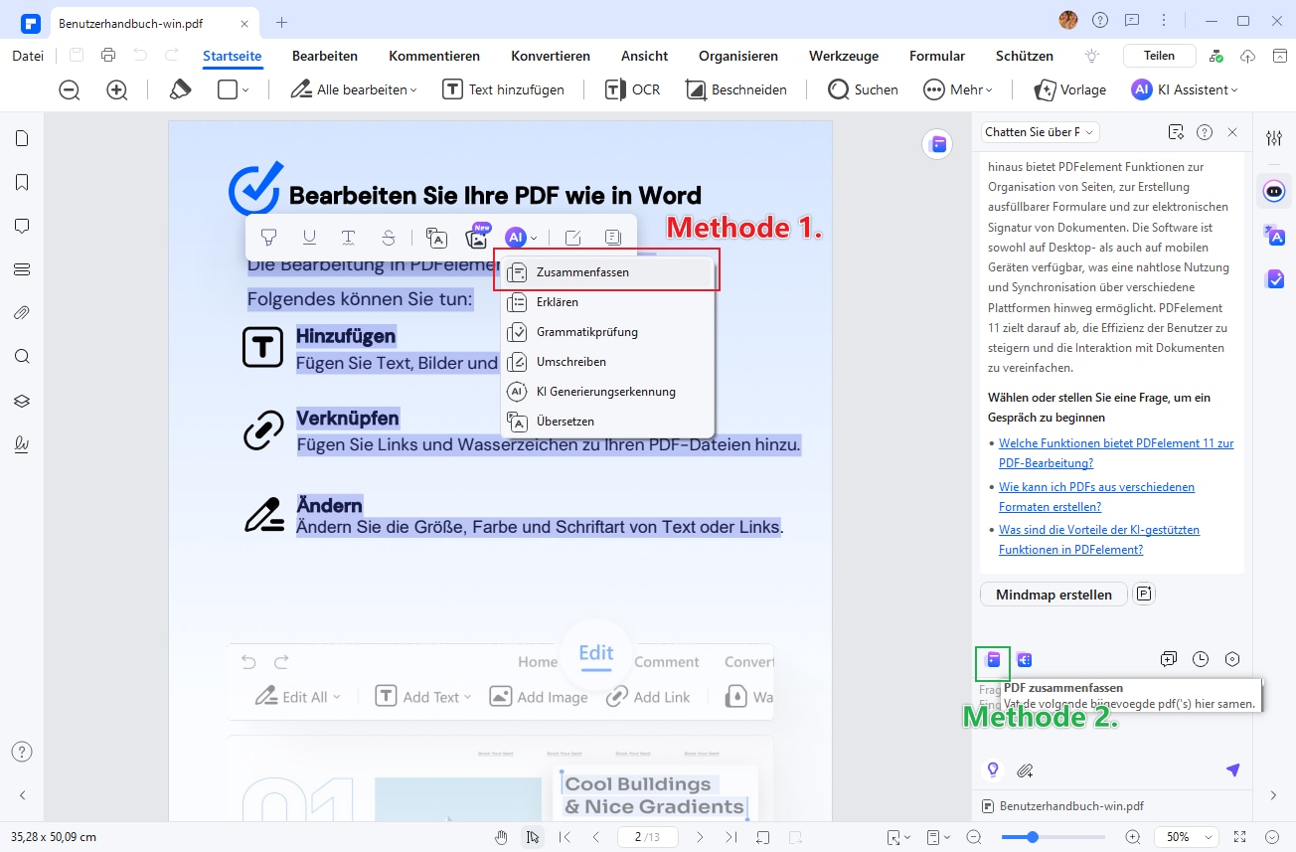The width and height of the screenshot is (1296, 852).
Task: Switch to the Kommentieren tab
Action: point(434,56)
